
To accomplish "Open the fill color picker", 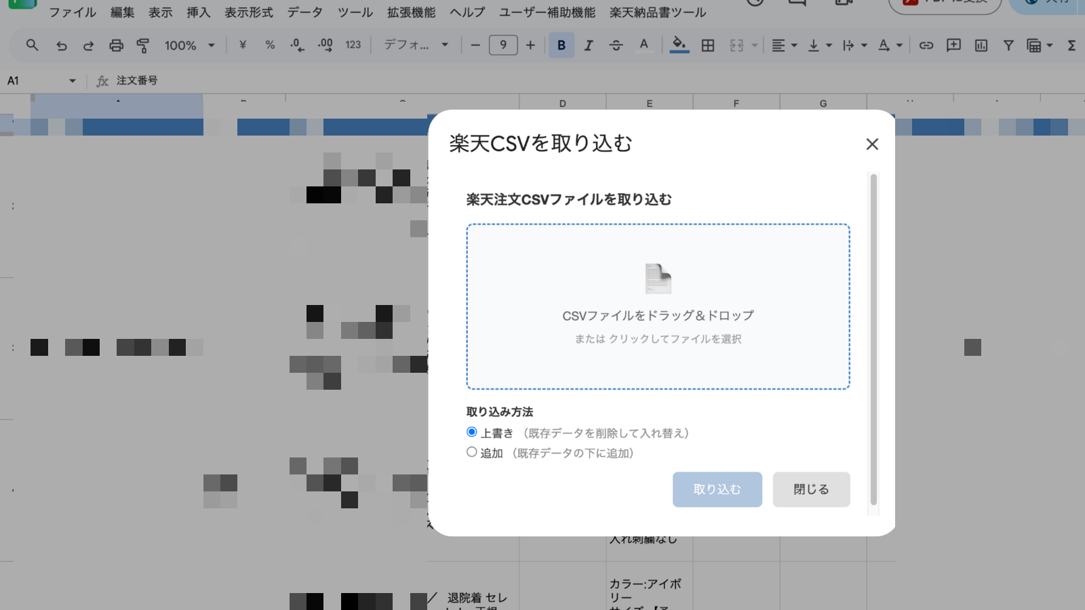I will click(x=679, y=45).
